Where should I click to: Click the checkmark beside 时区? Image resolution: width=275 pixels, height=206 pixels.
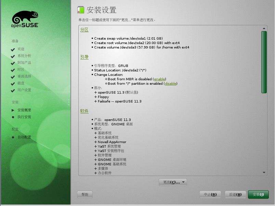coord(13,70)
